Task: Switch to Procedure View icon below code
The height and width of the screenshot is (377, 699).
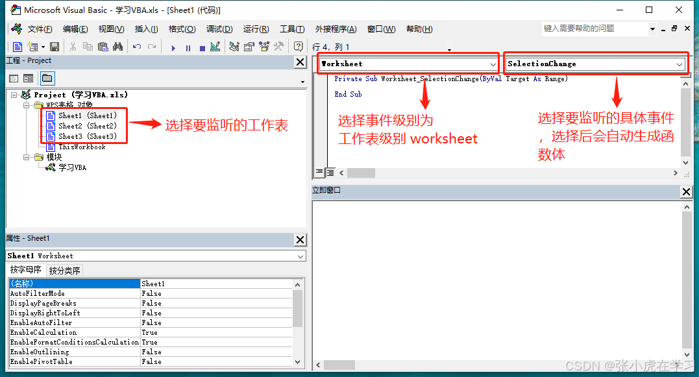Action: click(x=319, y=173)
